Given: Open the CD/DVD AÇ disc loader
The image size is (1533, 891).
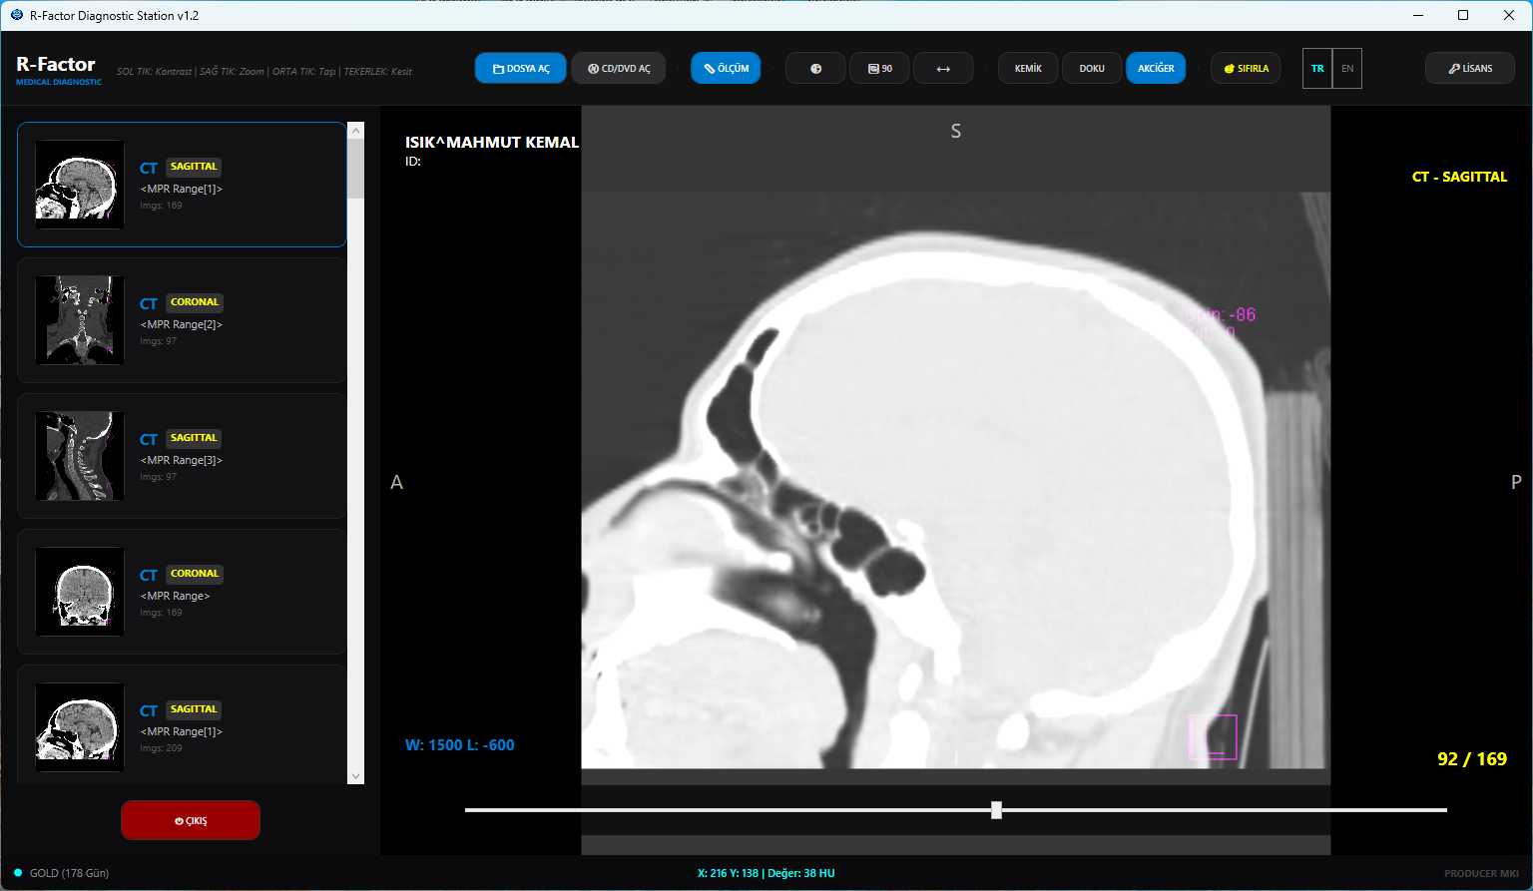Looking at the screenshot, I should pos(619,69).
